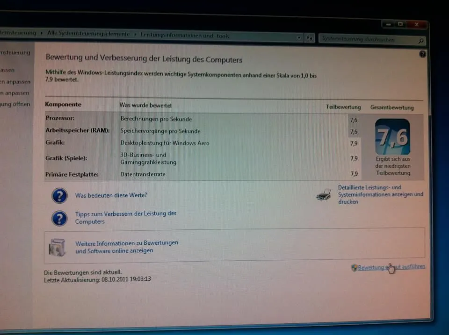Click the maximize window button
449x335 pixels.
pos(400,24)
